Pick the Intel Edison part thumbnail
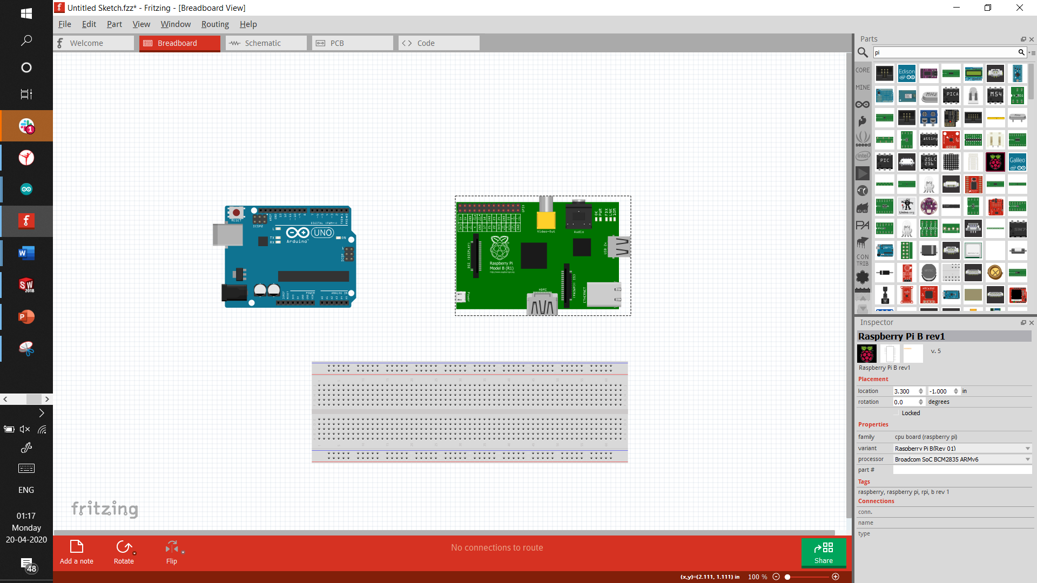This screenshot has height=583, width=1037. coord(907,73)
